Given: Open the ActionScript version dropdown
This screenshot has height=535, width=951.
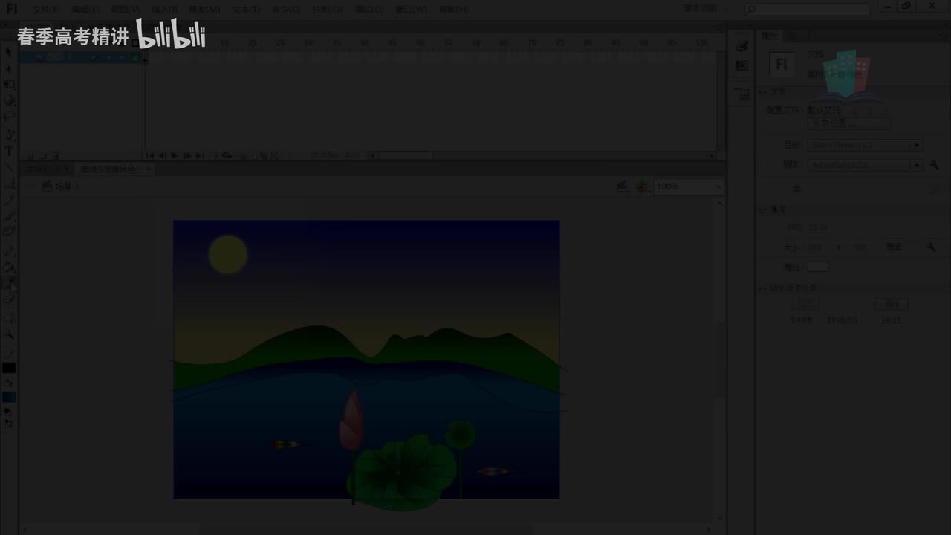Looking at the screenshot, I should 865,165.
